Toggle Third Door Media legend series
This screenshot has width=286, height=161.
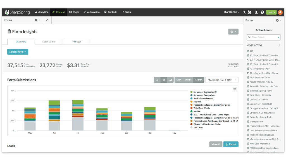pyautogui.click(x=200, y=108)
